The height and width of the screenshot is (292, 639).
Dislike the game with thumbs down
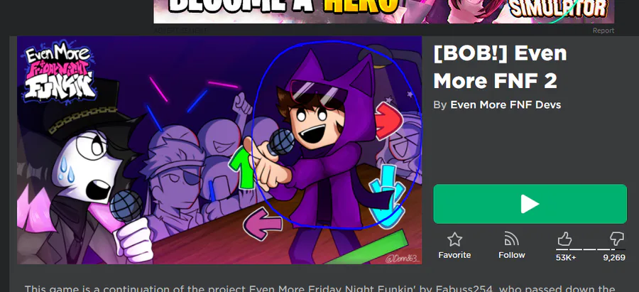(616, 239)
